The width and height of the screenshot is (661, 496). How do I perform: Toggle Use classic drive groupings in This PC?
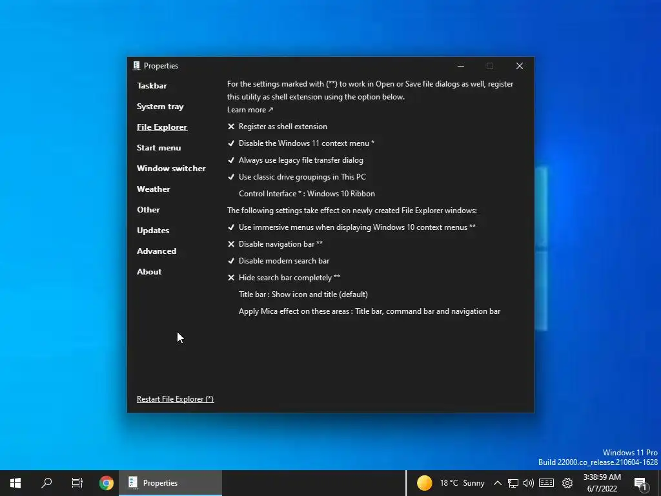click(297, 177)
